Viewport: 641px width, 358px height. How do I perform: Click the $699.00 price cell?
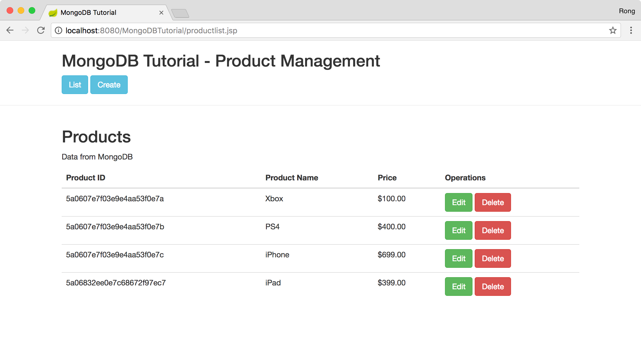point(392,255)
